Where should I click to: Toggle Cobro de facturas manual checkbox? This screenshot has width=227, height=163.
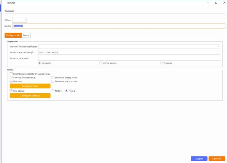pos(11,78)
